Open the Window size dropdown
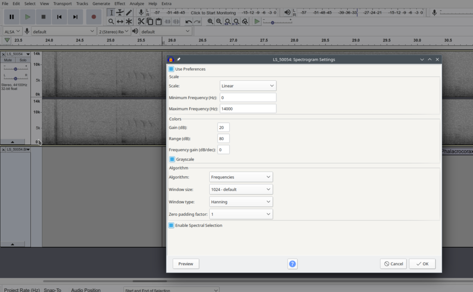Screen dimensions: 473x292 point(241,189)
